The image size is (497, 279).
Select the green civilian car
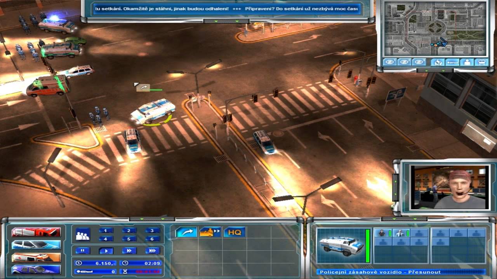[x=75, y=40]
